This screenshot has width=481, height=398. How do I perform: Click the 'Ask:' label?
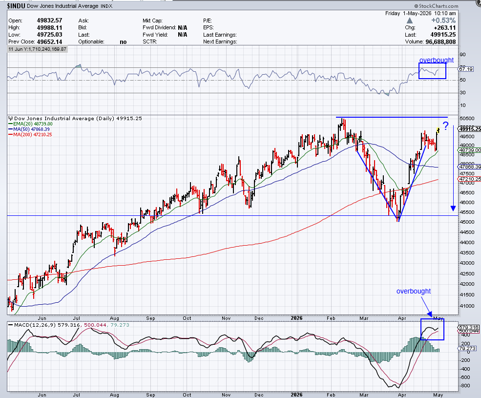pos(84,21)
